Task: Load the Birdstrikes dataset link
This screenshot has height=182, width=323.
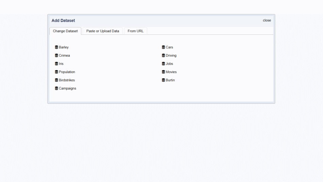Action: (x=67, y=80)
